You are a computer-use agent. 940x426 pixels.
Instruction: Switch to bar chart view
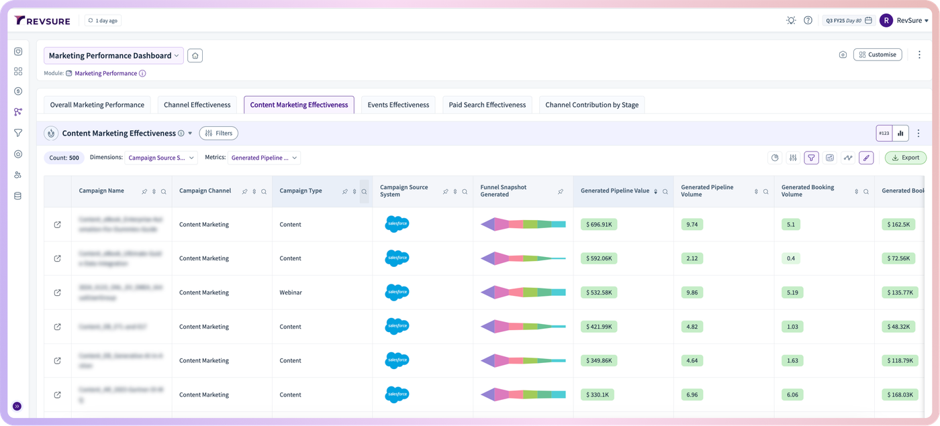click(x=900, y=134)
